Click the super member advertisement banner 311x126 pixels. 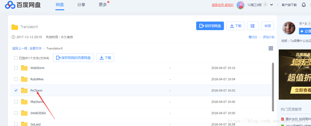tap(295, 75)
